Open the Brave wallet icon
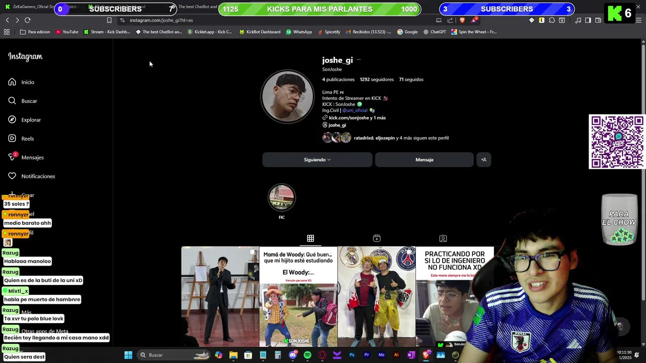 point(598,20)
